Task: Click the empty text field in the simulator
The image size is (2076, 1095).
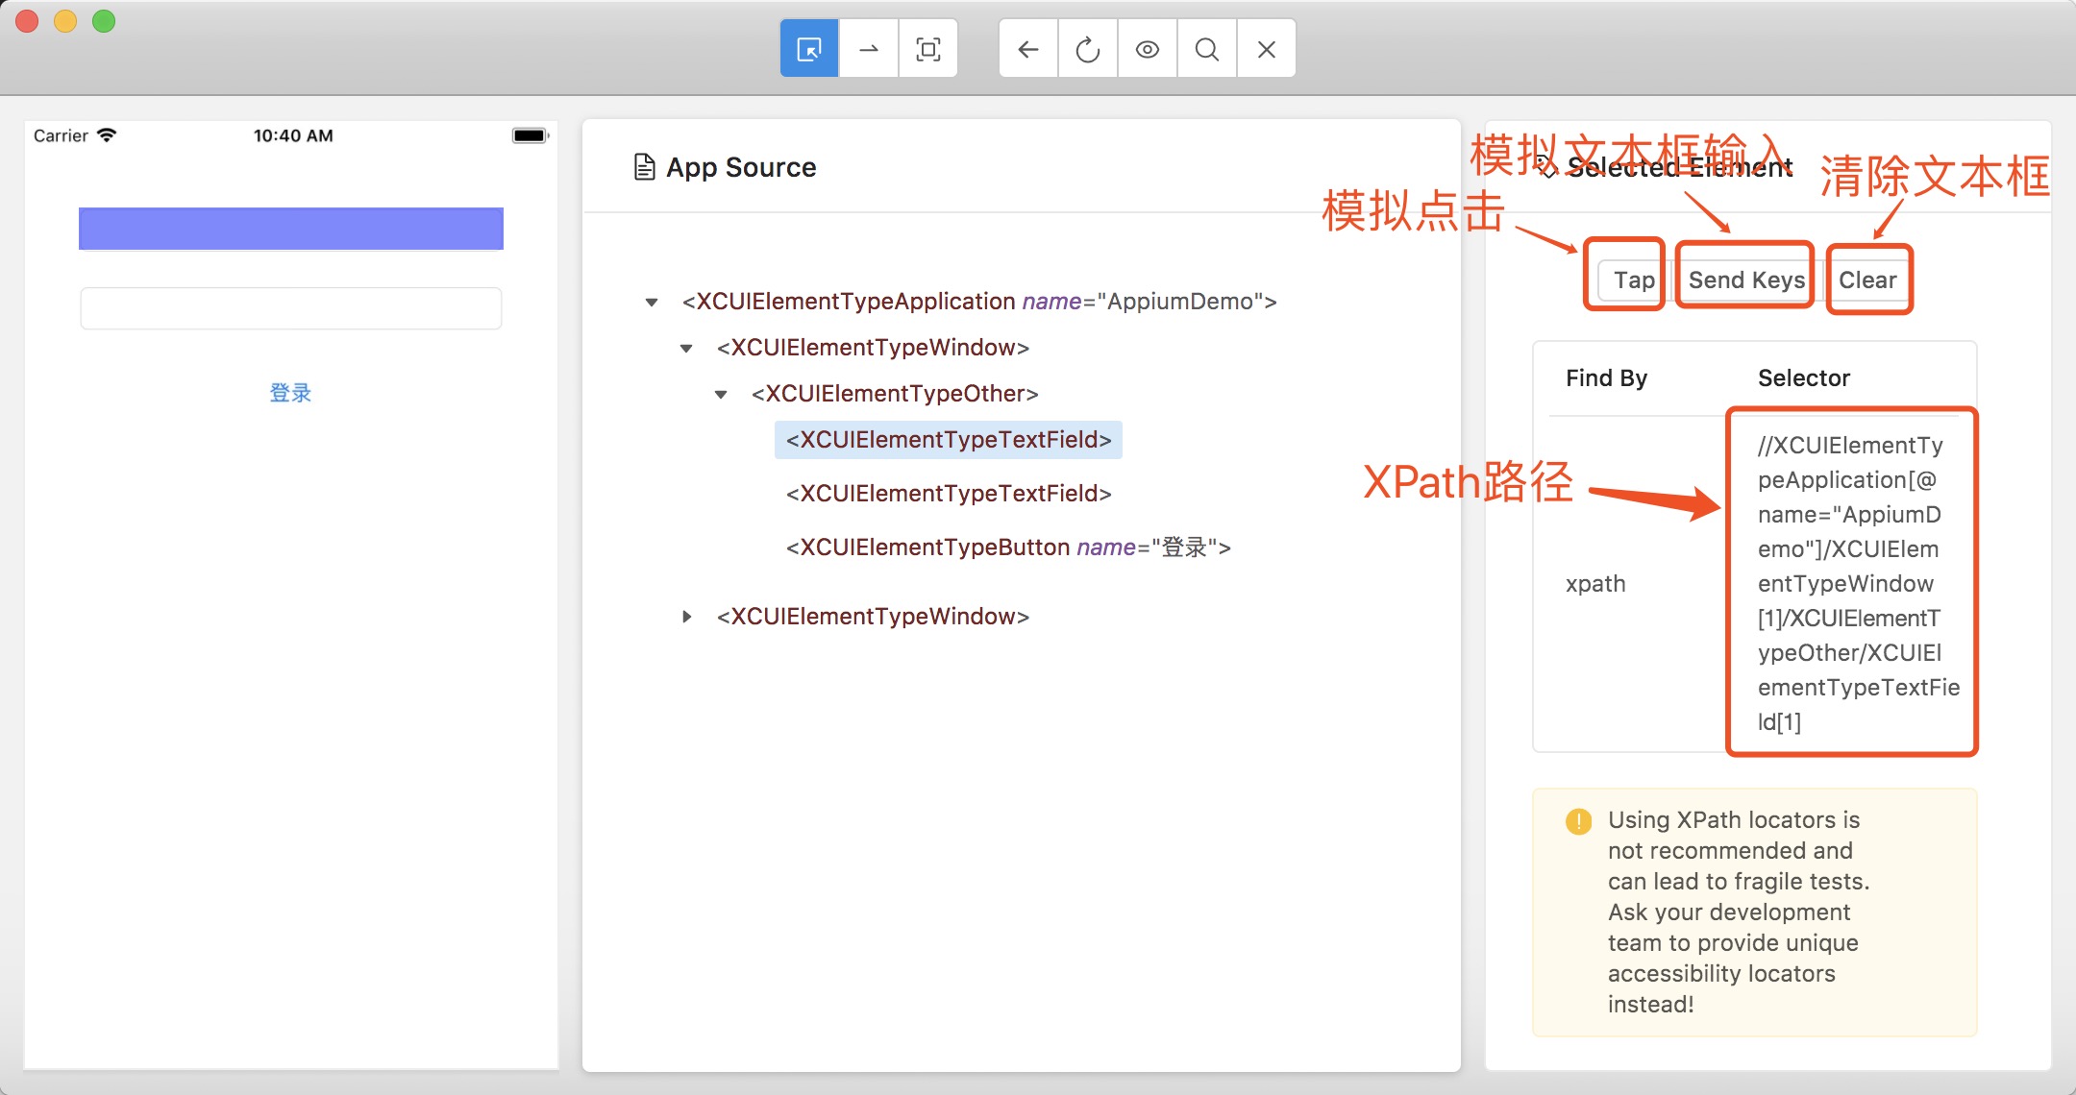Action: click(x=290, y=308)
